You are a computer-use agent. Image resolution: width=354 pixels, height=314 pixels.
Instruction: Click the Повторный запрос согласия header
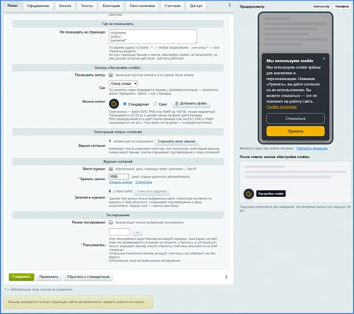(118, 132)
